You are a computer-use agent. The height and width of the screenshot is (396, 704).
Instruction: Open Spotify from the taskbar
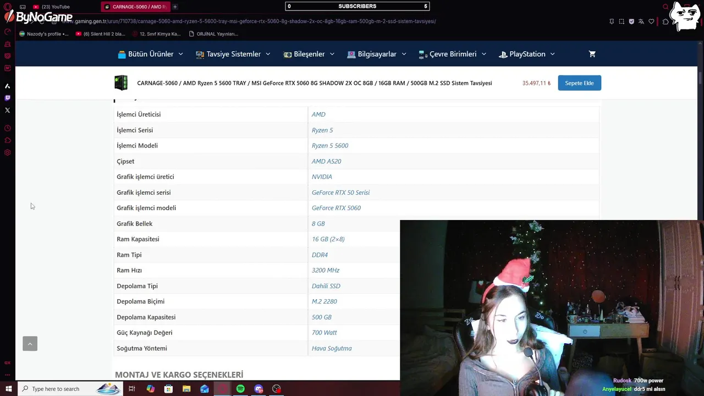pyautogui.click(x=240, y=389)
